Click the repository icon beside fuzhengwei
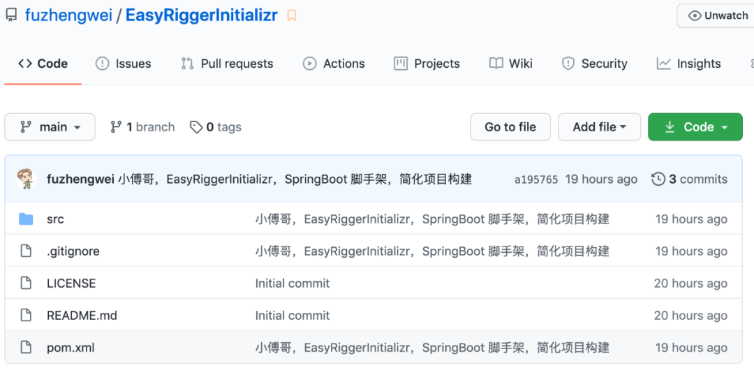 [x=11, y=15]
